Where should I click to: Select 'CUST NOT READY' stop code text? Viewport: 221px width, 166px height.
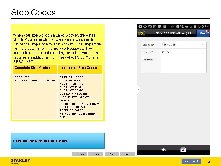(72, 90)
